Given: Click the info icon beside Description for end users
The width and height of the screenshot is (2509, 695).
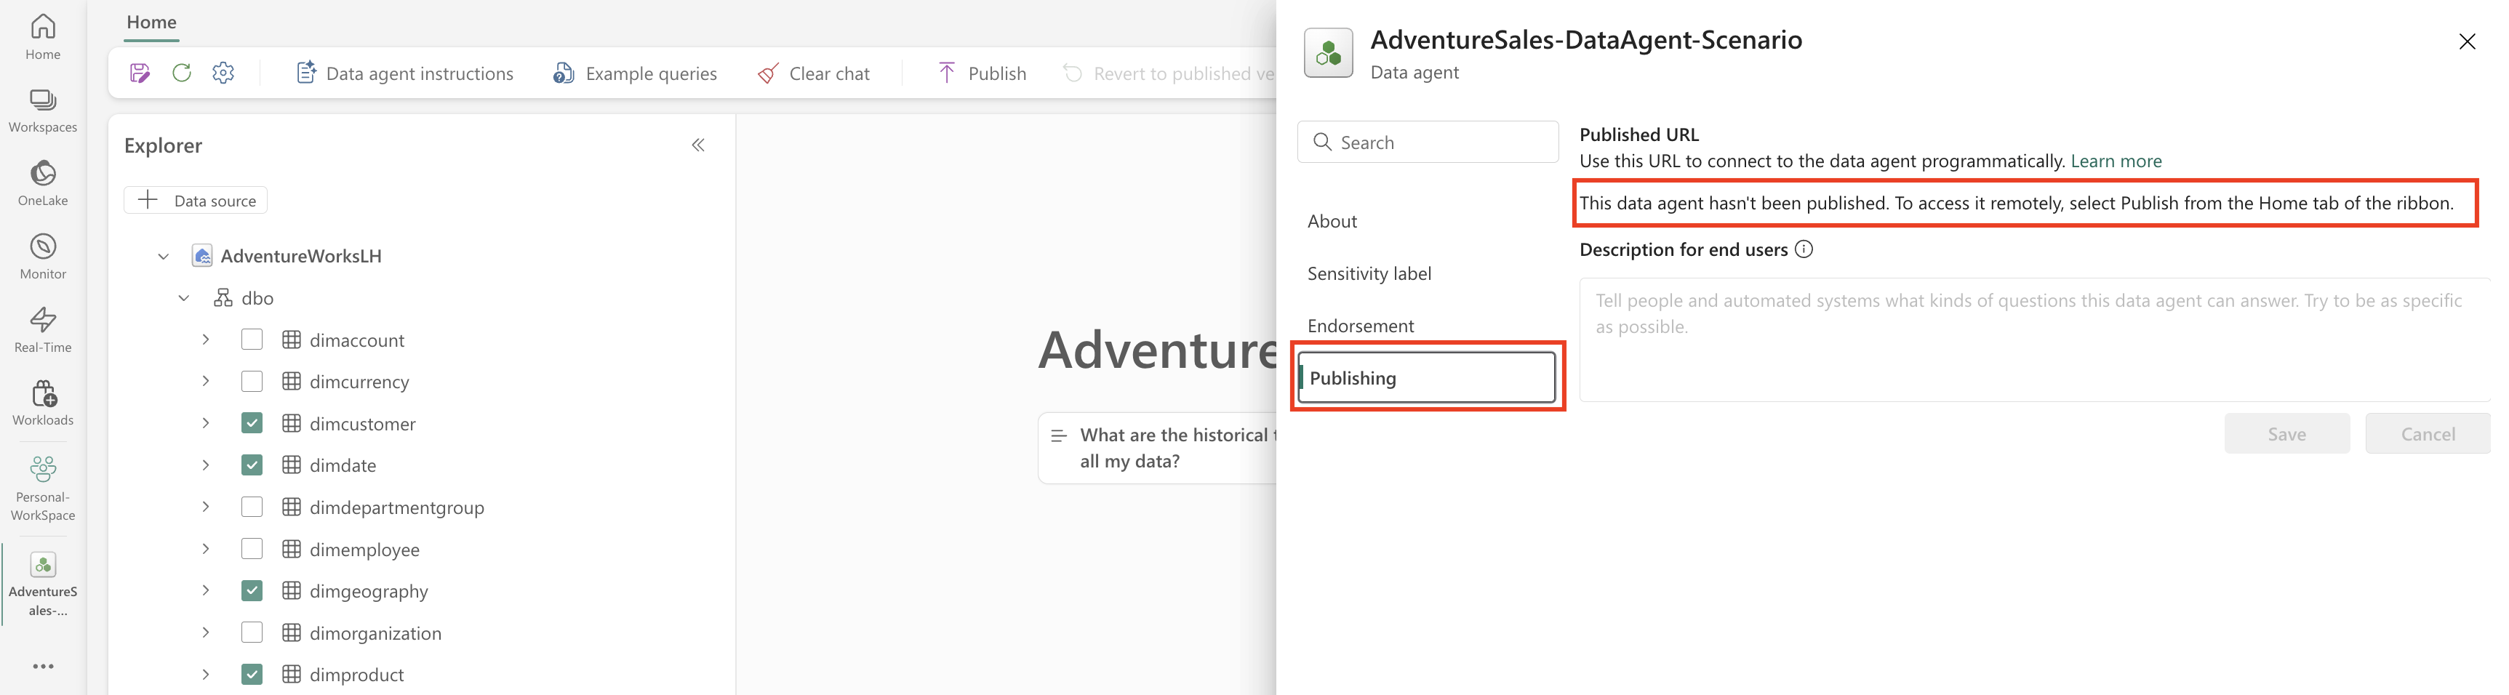Looking at the screenshot, I should tap(1804, 249).
